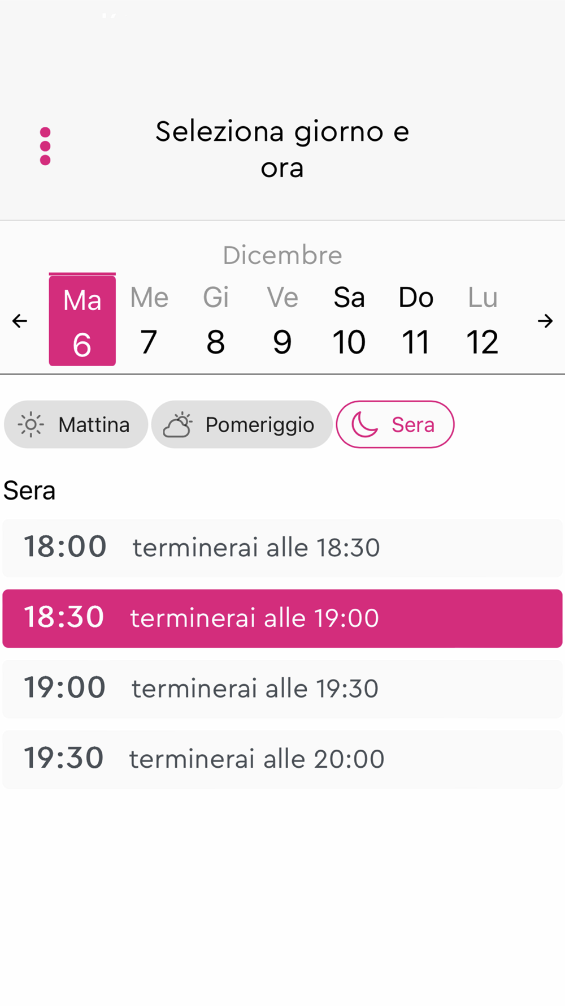The height and width of the screenshot is (1006, 565).
Task: Choose the 19:00 appointment slot
Action: click(282, 689)
